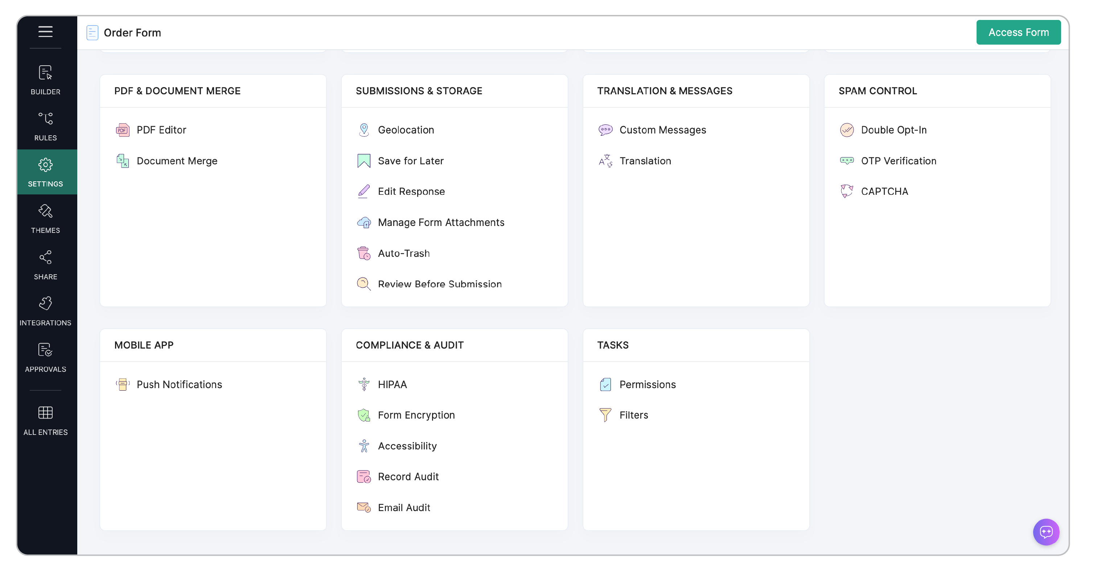1093x576 pixels.
Task: Open Approvals in sidebar
Action: point(45,357)
